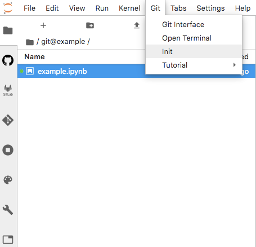Screen dimensions: 256x247
Task: Open the command palette icon
Action: coord(8,180)
